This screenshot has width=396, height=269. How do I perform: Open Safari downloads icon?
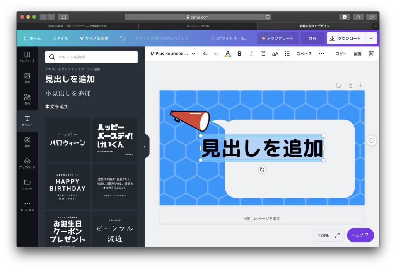pos(345,17)
